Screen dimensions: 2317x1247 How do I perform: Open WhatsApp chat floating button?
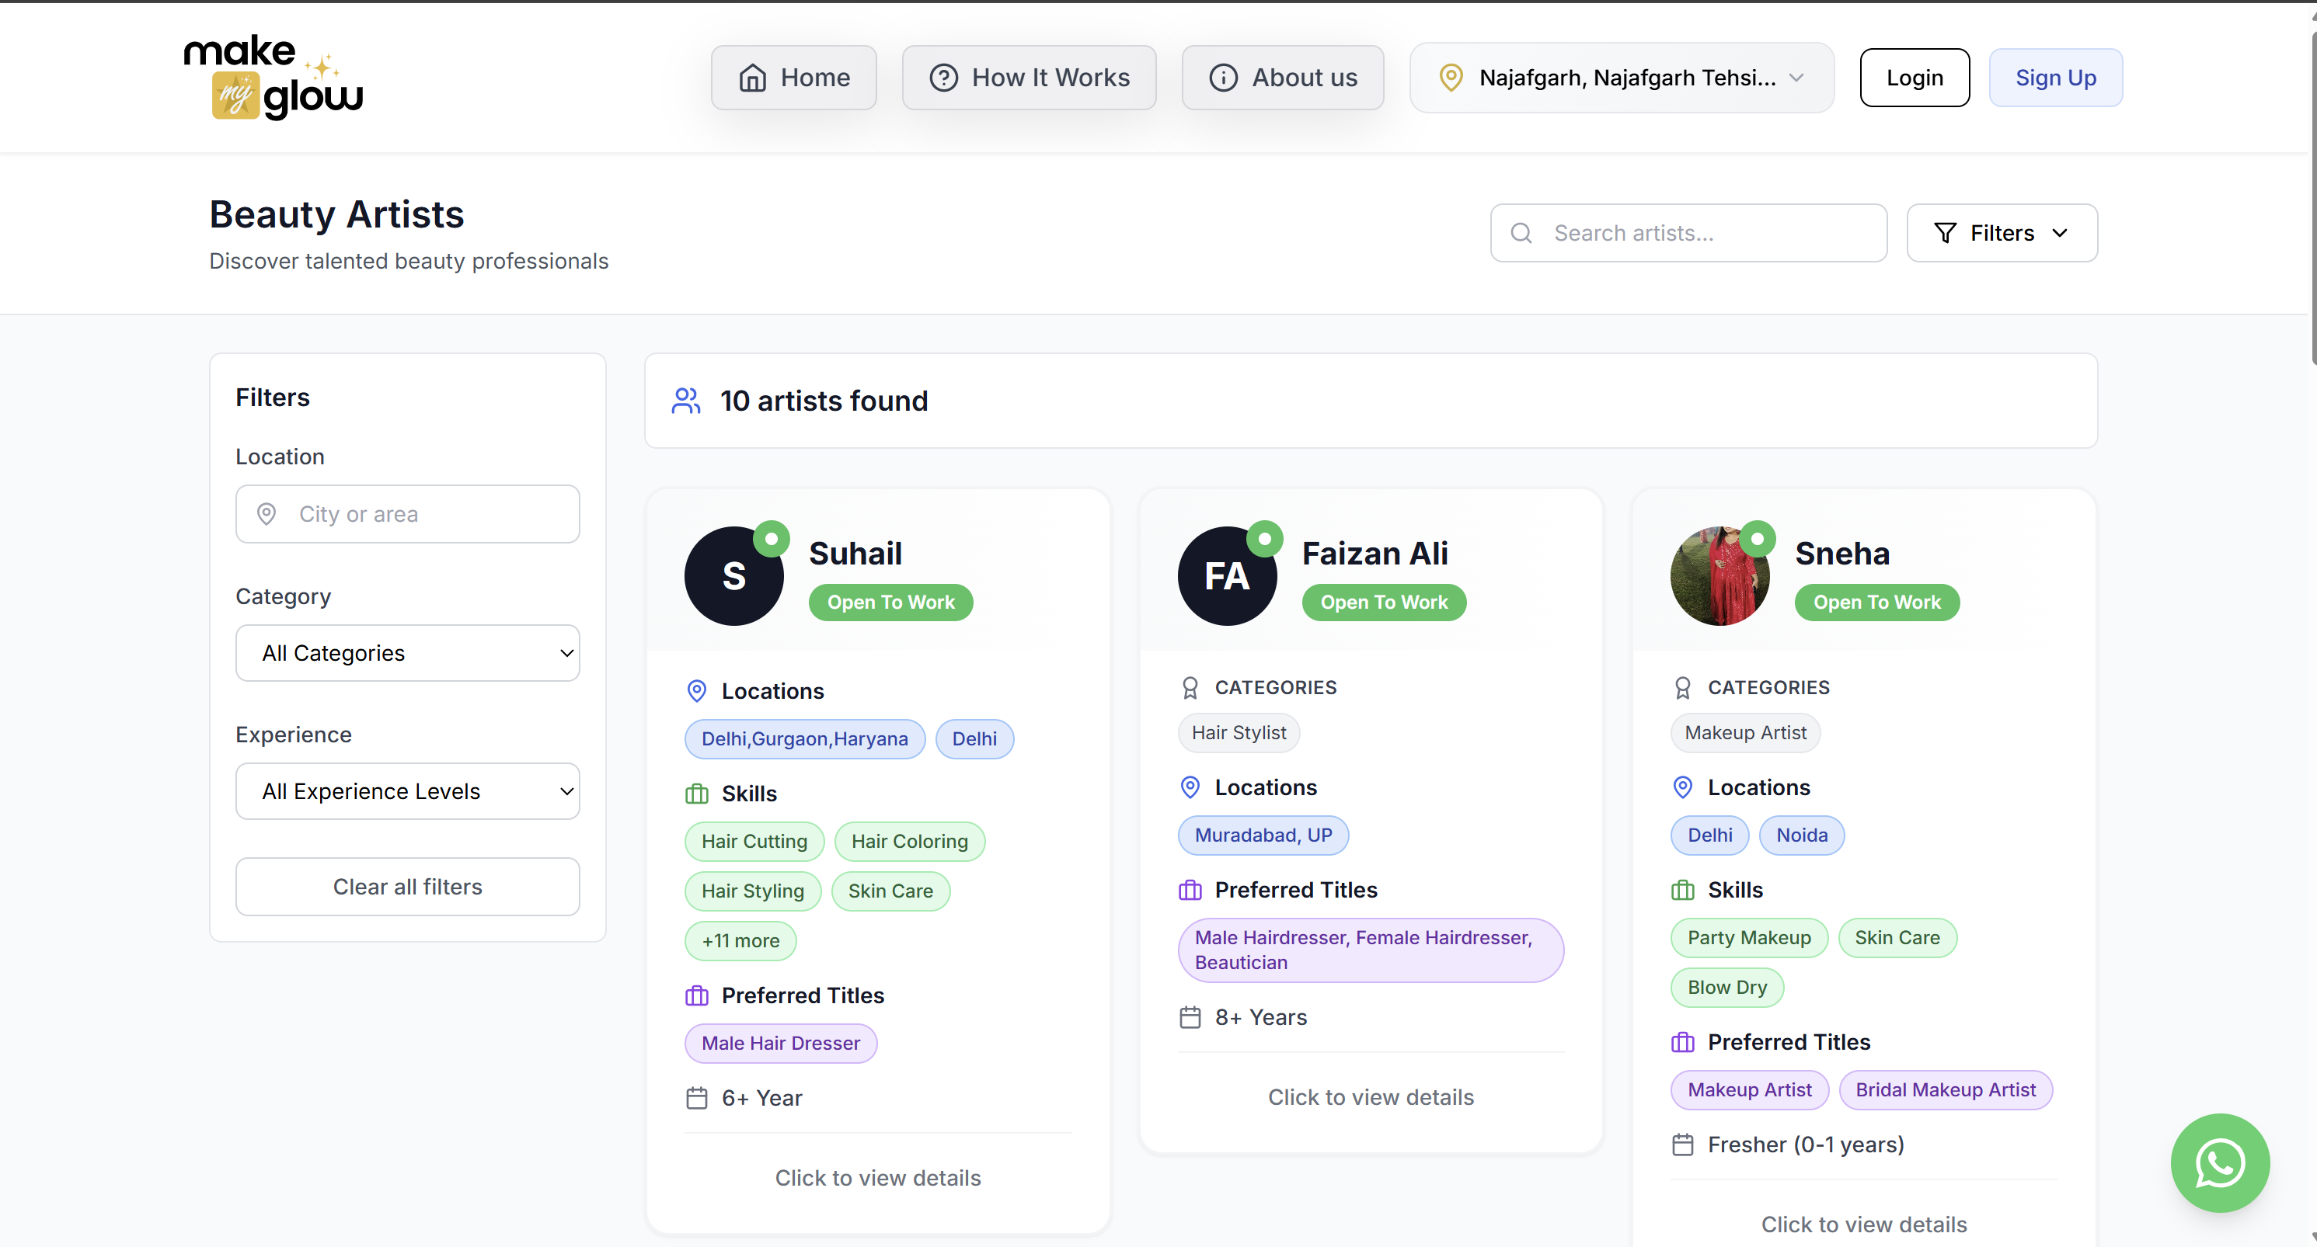coord(2219,1162)
